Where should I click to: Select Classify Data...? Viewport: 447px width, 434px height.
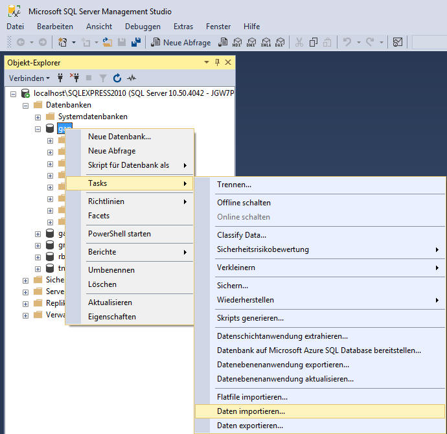[x=320, y=235]
